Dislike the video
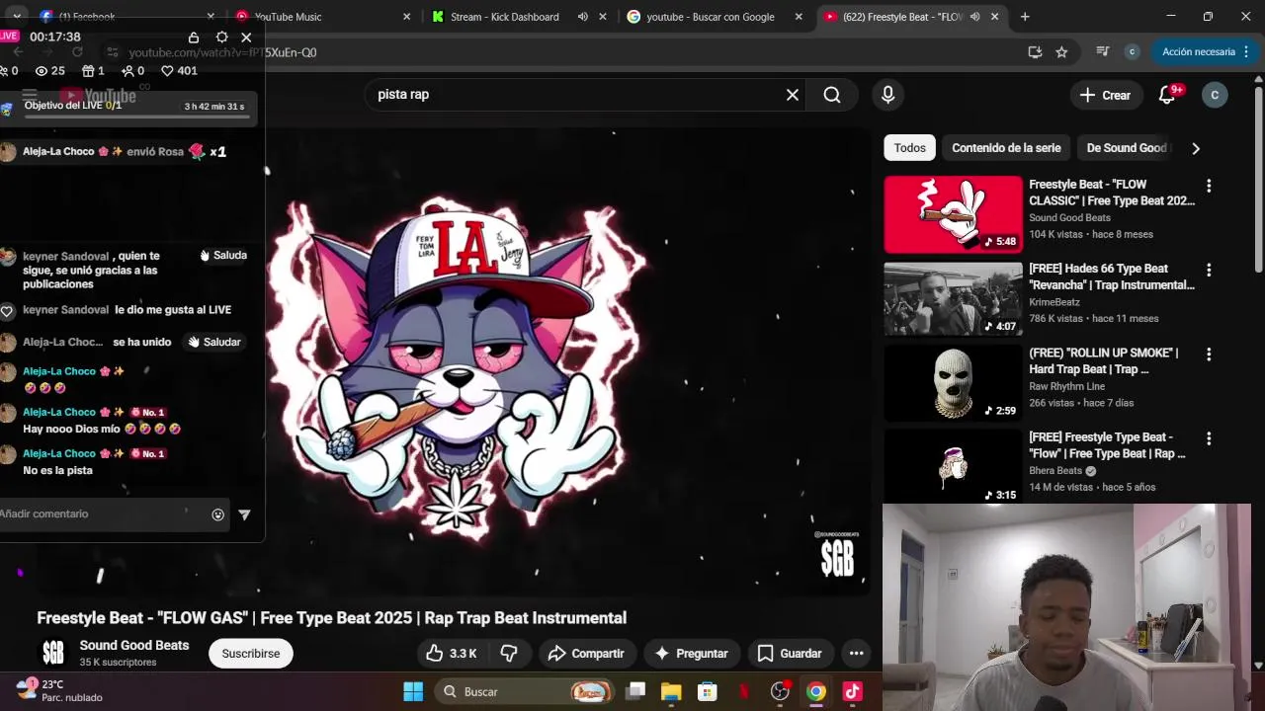This screenshot has width=1265, height=711. coord(509,654)
